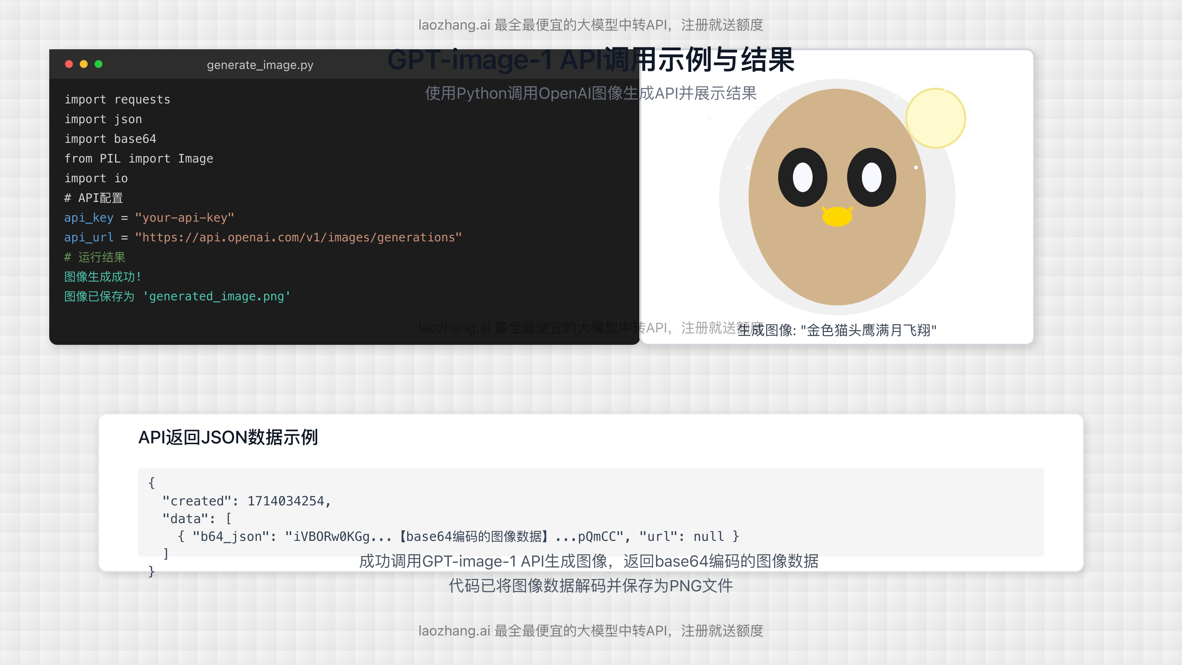Click the green zoom circle in terminal titlebar
The width and height of the screenshot is (1182, 665).
[98, 65]
